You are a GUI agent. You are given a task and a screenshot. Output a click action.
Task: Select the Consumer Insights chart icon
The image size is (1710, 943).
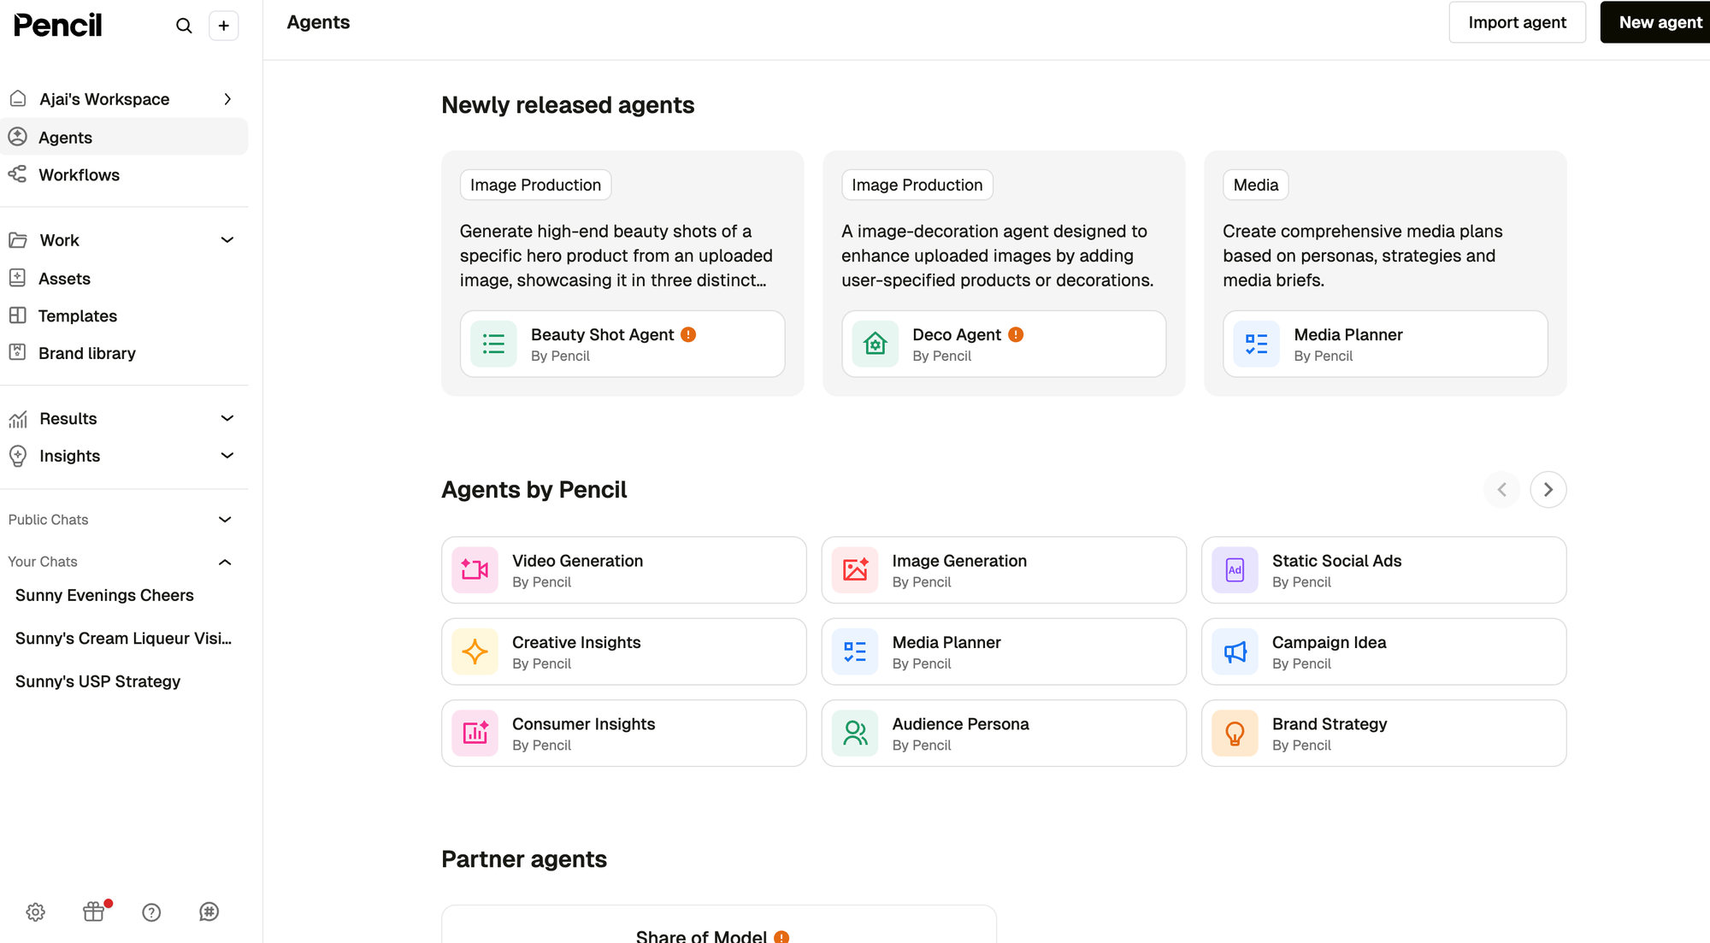pos(475,732)
